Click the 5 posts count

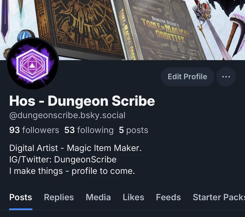pyautogui.click(x=133, y=130)
